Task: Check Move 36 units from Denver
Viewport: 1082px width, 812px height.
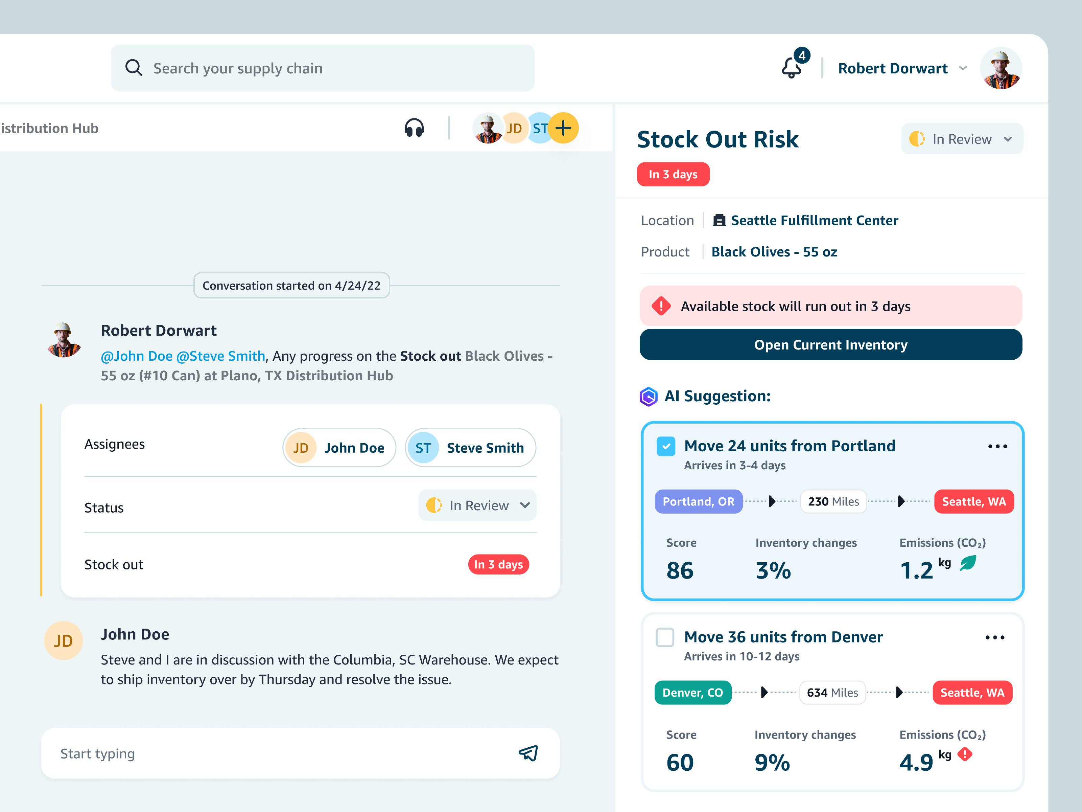Action: pos(665,637)
